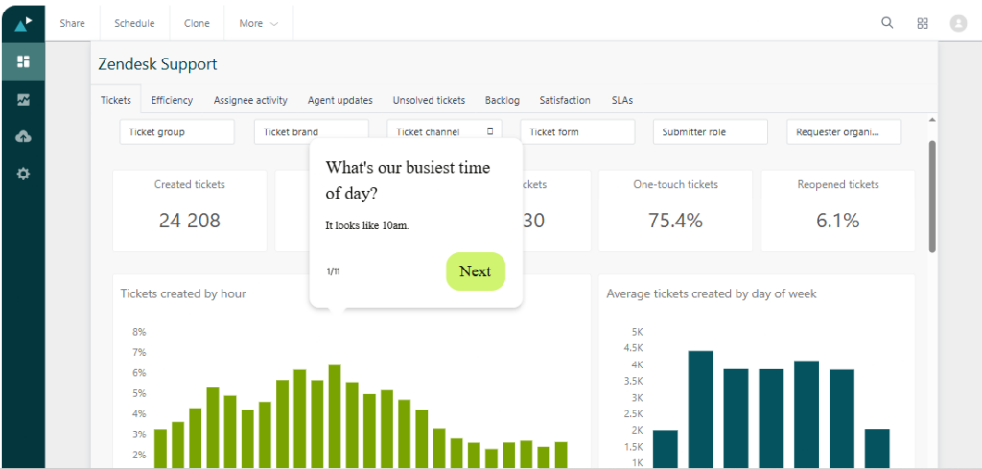
Task: Switch to the Efficiency tab
Action: click(173, 100)
